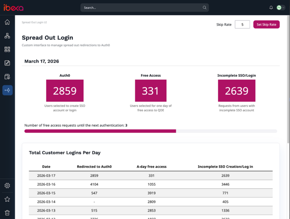The width and height of the screenshot is (290, 219).
Task: Click the 2809 free access value
Action: pyautogui.click(x=151, y=202)
